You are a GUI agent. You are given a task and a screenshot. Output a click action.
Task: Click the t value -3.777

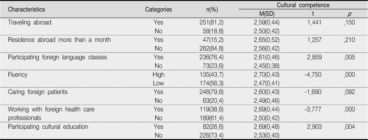pos(312,109)
